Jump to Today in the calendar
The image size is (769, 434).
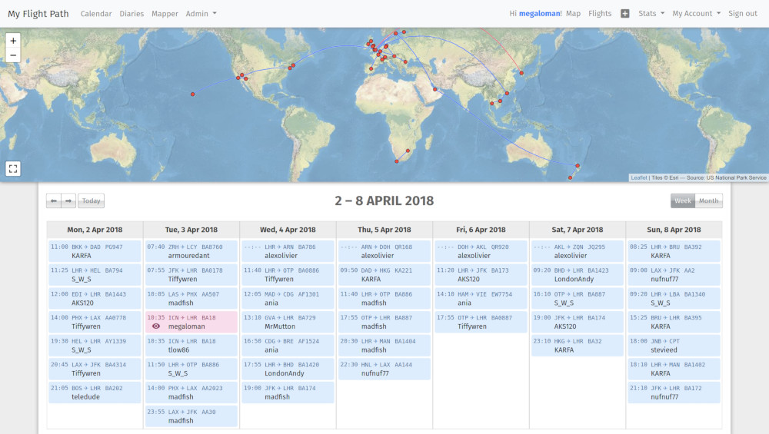92,201
